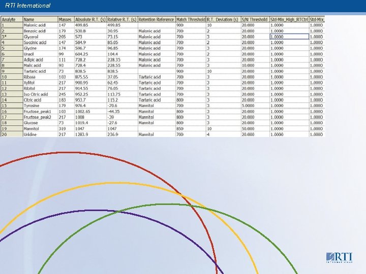Select the Iso Citric acid name cell

(x=40, y=94)
